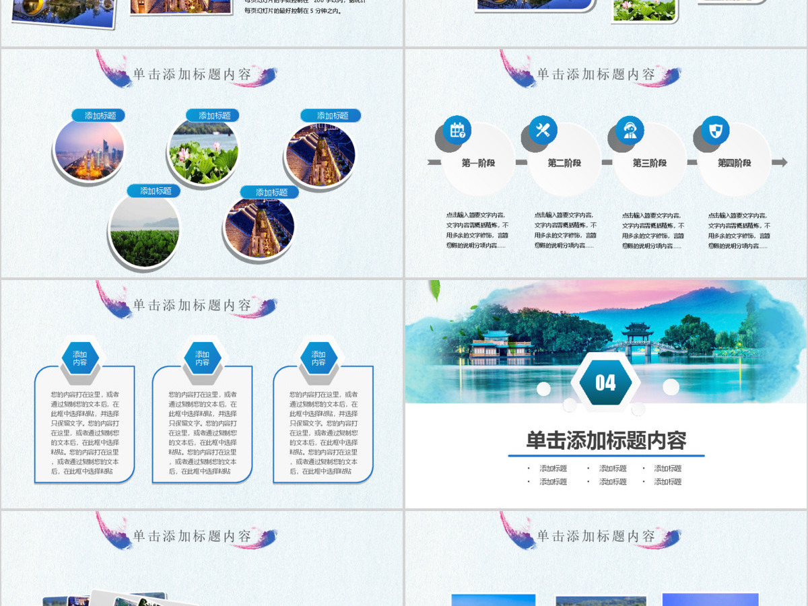Click the green leaf atop the lake slide

[435, 290]
